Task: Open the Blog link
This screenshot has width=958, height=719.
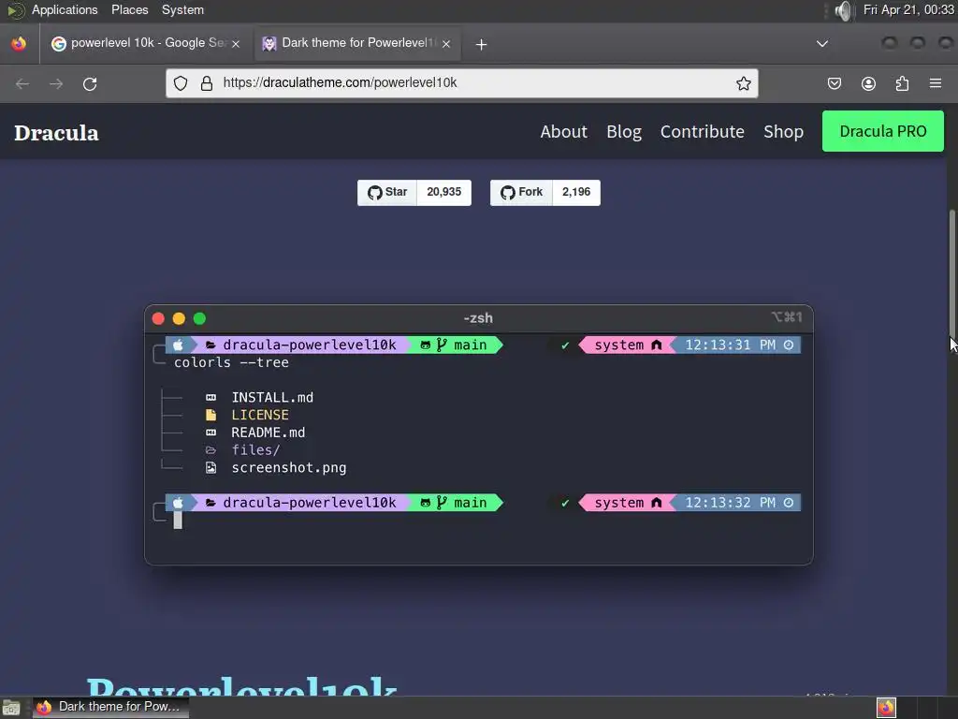Action: pos(624,131)
